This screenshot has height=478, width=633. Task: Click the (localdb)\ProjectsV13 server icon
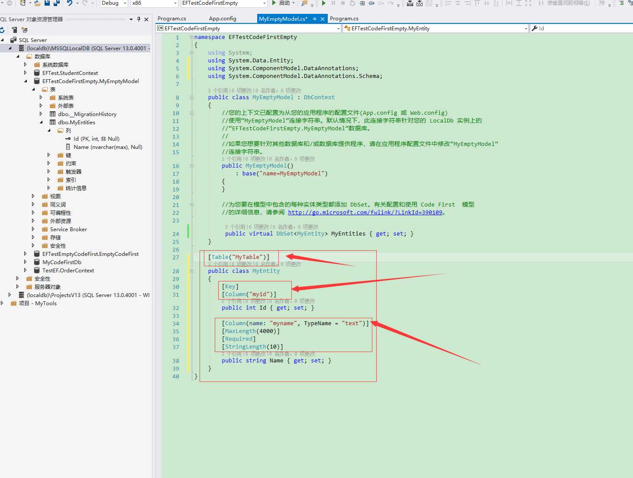[21, 295]
